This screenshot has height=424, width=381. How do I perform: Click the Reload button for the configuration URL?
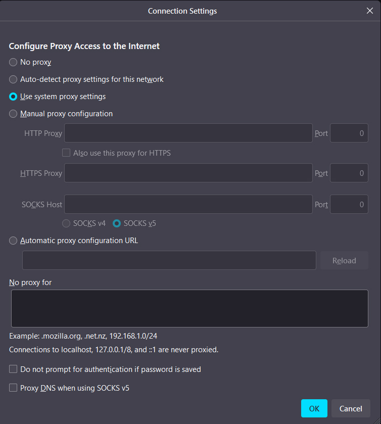344,260
